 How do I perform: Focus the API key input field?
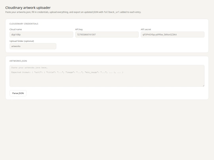pos(107,34)
